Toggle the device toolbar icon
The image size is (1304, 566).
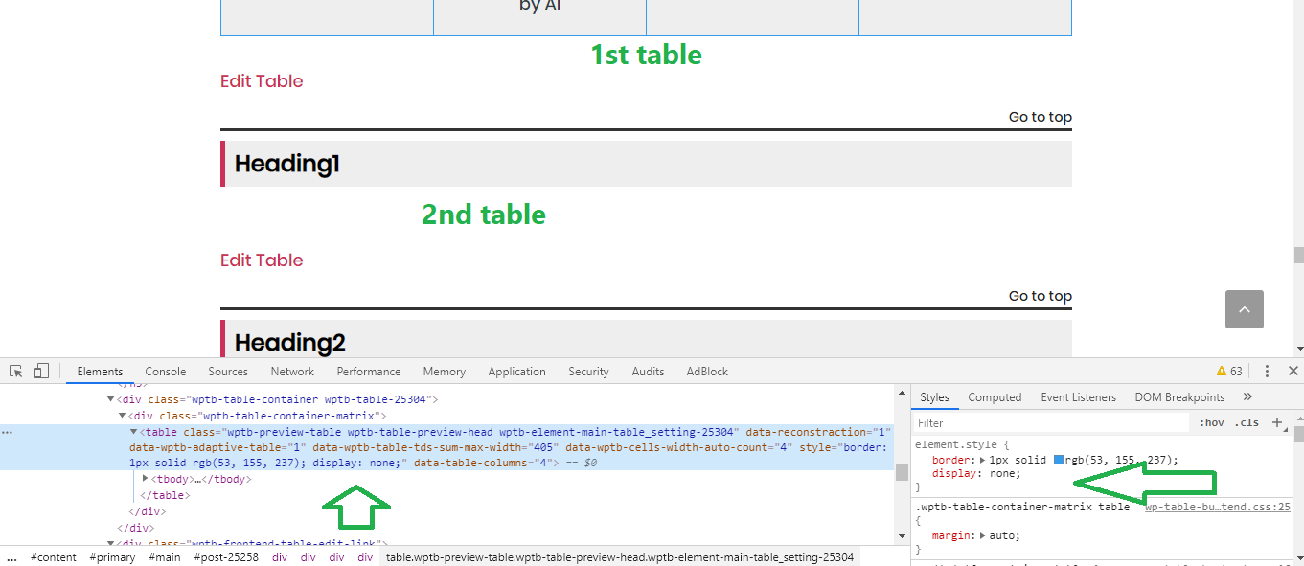coord(41,372)
